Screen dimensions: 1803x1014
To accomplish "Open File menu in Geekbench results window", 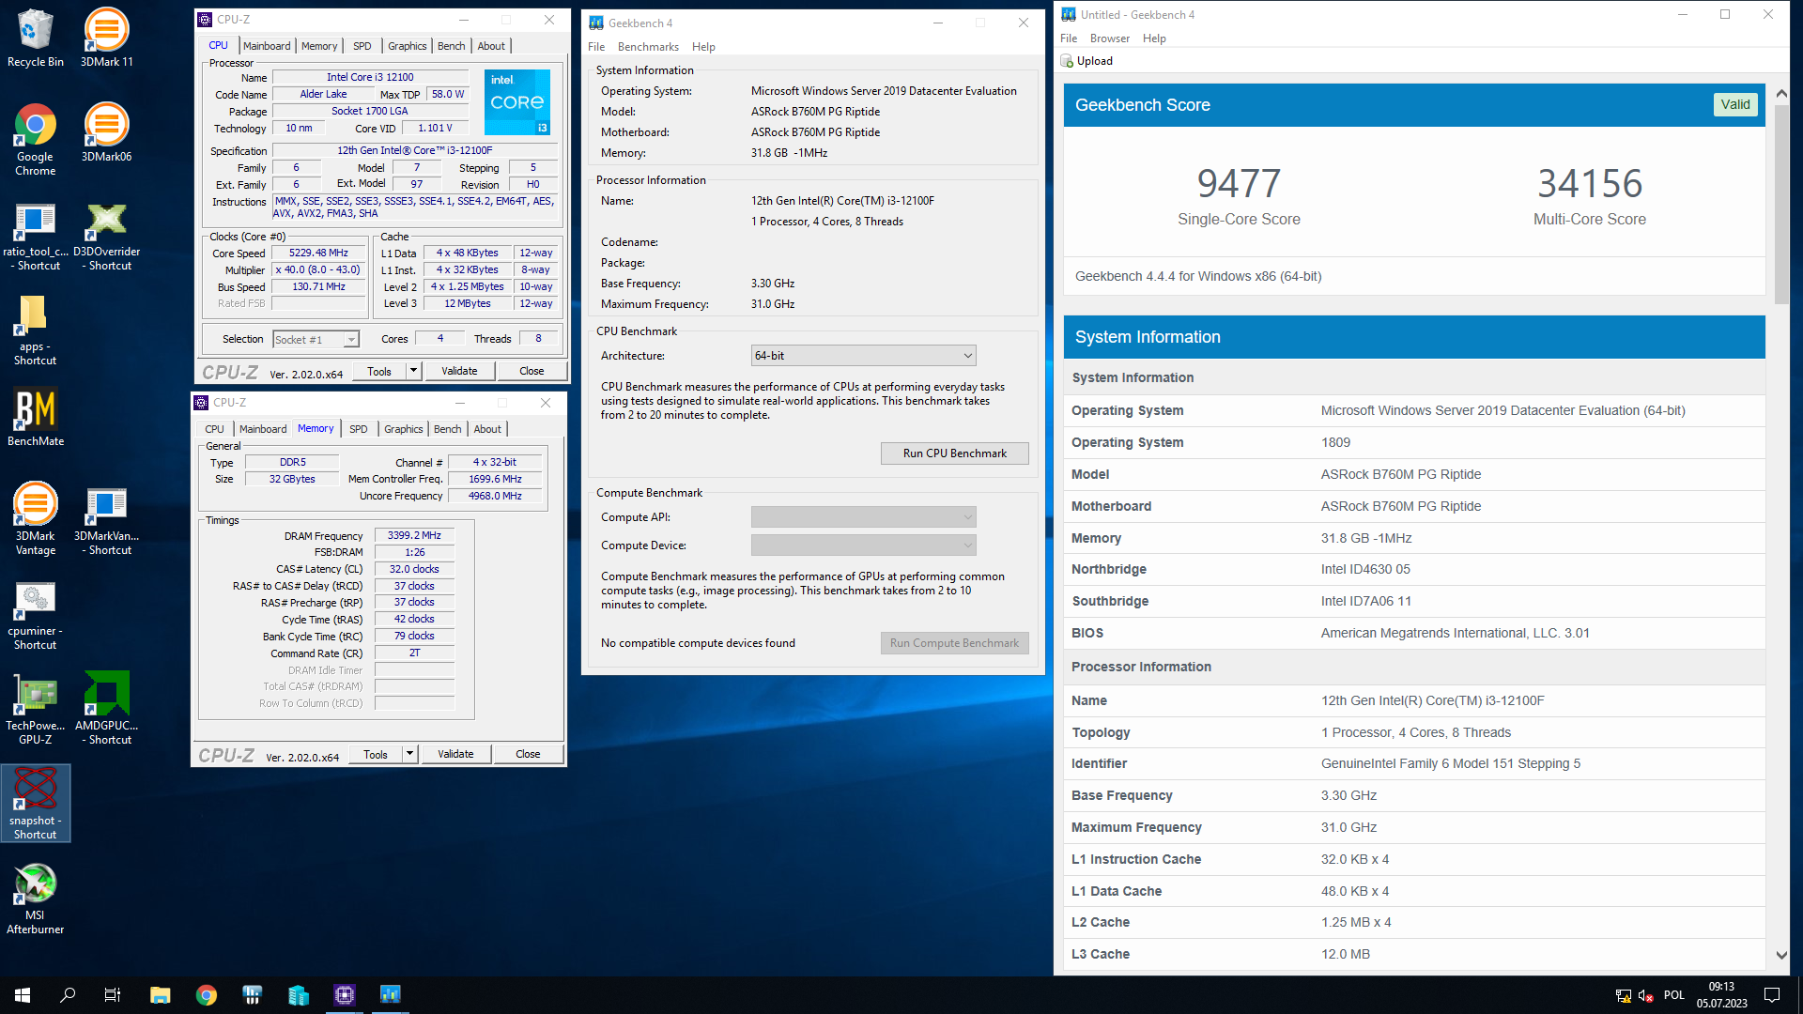I will click(x=1069, y=38).
